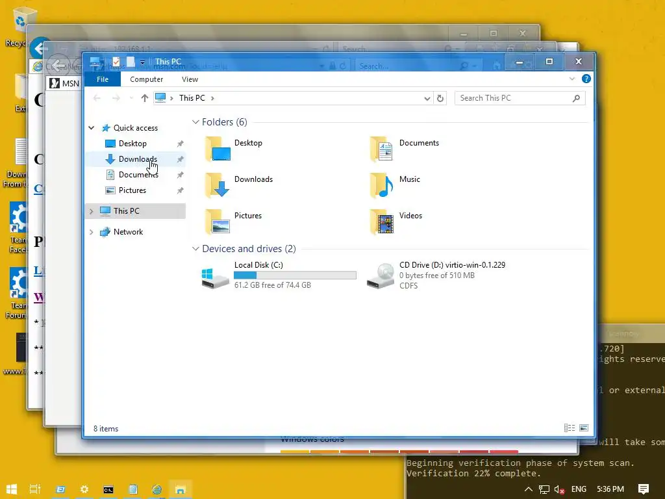Select This PC in navigation pane

[126, 211]
